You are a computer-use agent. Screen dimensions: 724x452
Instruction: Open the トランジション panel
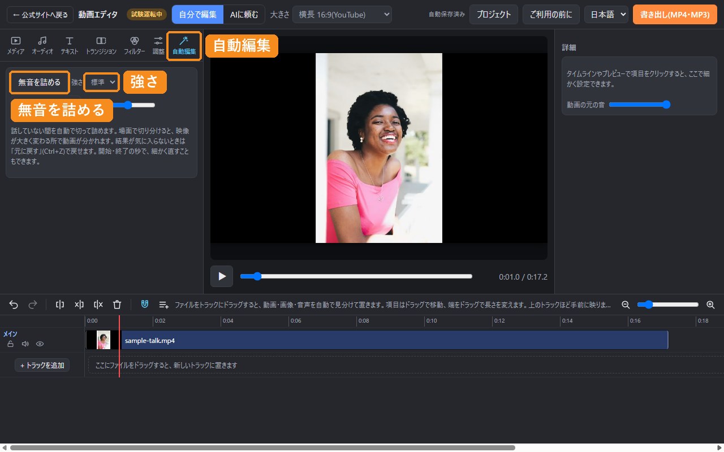[x=101, y=46]
